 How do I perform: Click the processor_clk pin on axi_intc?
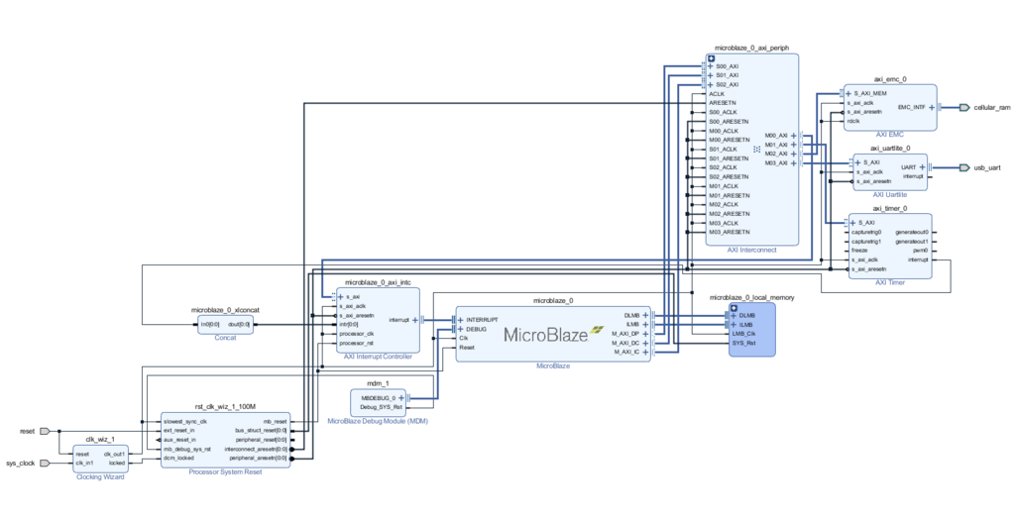click(x=357, y=334)
